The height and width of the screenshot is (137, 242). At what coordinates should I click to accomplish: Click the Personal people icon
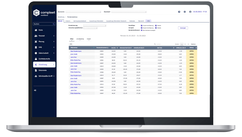36,36
